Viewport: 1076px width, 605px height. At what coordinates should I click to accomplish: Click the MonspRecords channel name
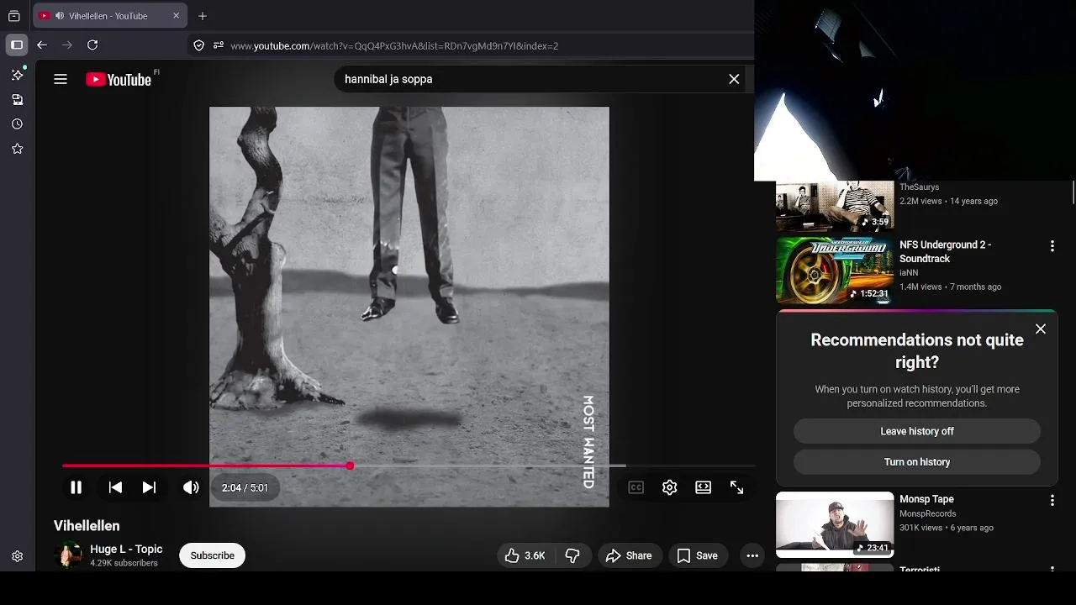[x=927, y=513]
